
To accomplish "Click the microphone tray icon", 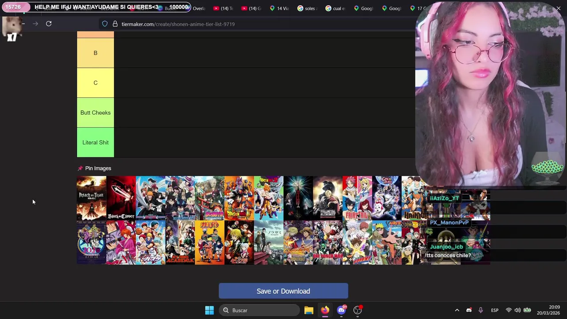I will coord(481,310).
